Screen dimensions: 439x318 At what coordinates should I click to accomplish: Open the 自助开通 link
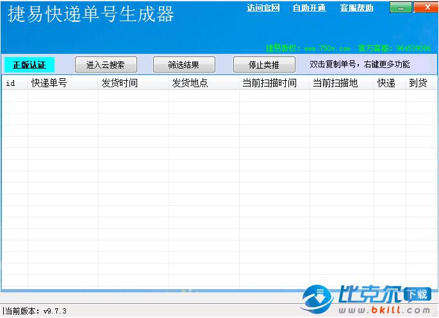309,8
